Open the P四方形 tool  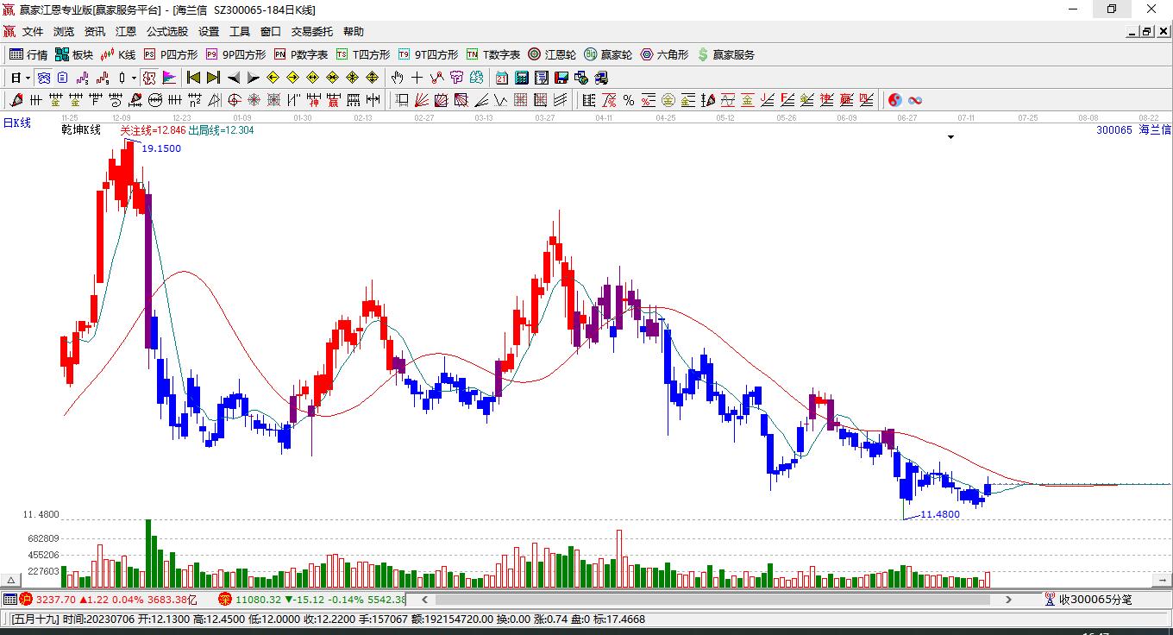170,54
